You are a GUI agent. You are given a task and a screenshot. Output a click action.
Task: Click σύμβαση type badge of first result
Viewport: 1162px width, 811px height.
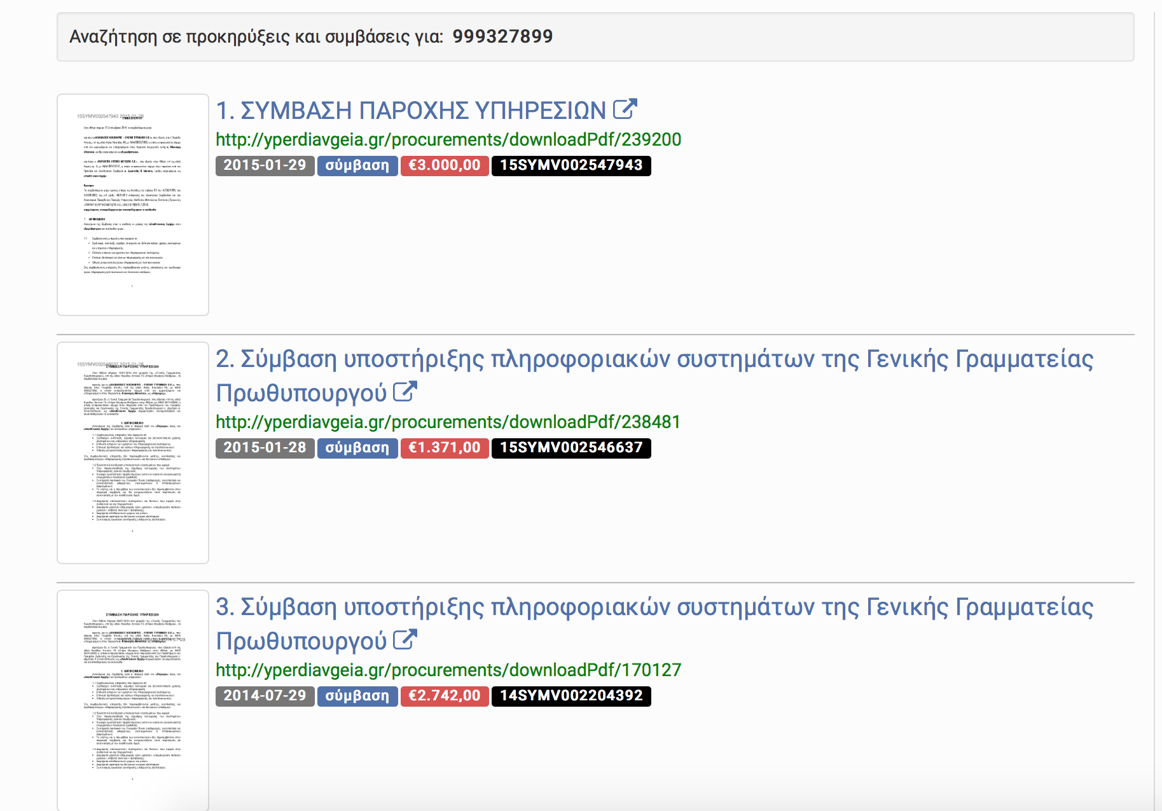pyautogui.click(x=357, y=165)
